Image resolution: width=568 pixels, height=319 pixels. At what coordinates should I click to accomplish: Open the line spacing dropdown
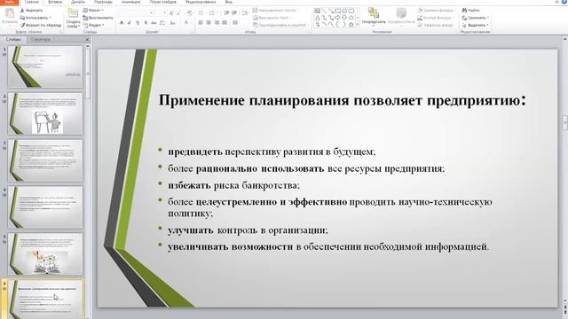point(245,13)
